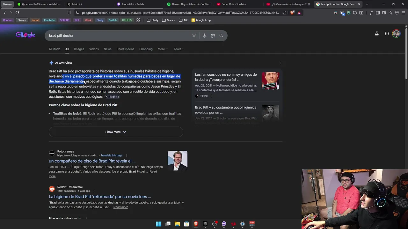Open OBS Studio from the taskbar

tap(215, 224)
